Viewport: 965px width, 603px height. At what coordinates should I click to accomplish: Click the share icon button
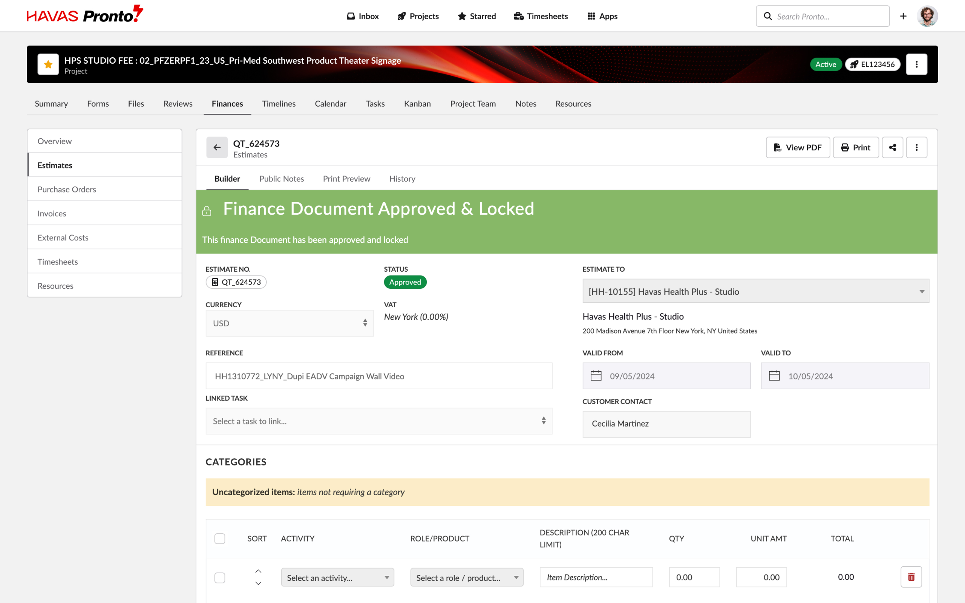coord(892,148)
